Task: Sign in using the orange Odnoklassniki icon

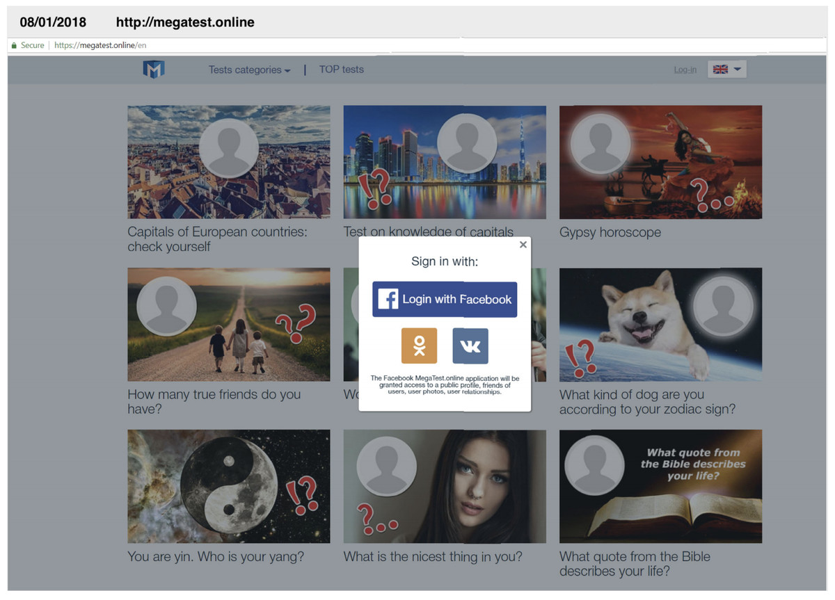Action: click(419, 346)
